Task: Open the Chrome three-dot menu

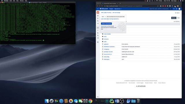Action: pos(180,6)
